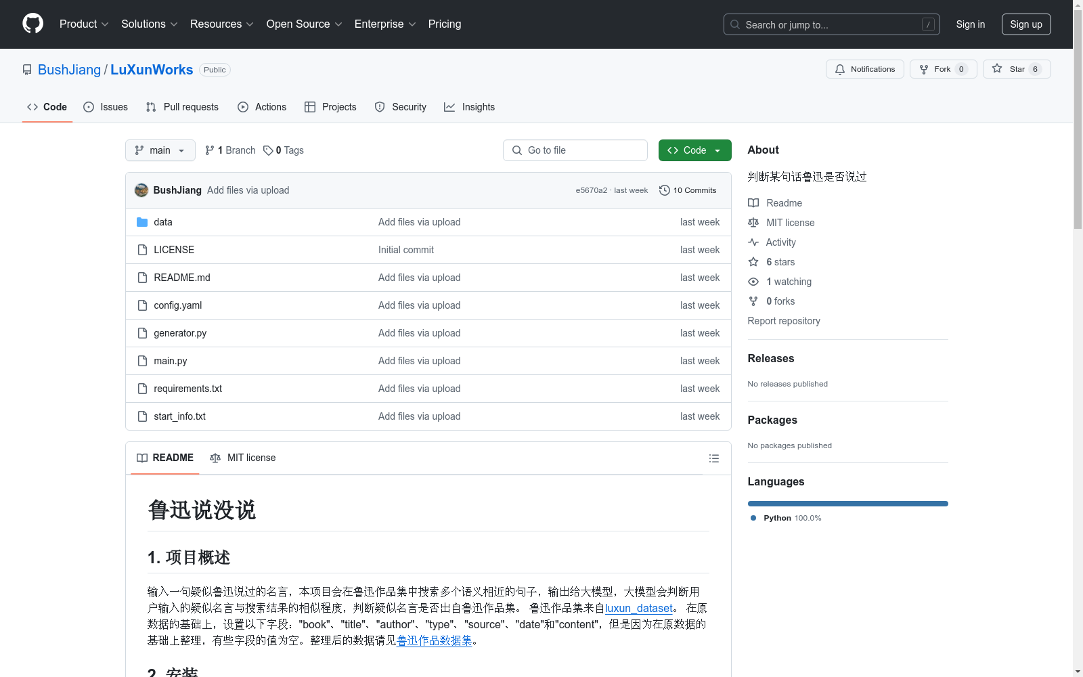Select the README tab in file viewer
The height and width of the screenshot is (677, 1083).
tap(165, 458)
